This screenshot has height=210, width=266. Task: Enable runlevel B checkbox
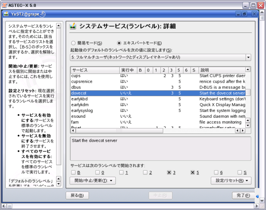coord(73,172)
